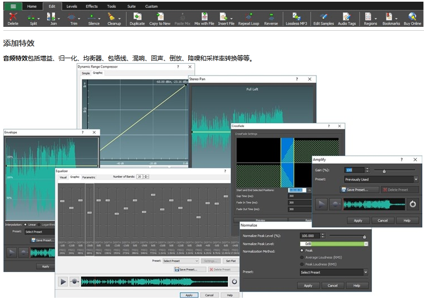Click Set Flat button in Equalizer
The width and height of the screenshot is (424, 300).
coord(230,261)
